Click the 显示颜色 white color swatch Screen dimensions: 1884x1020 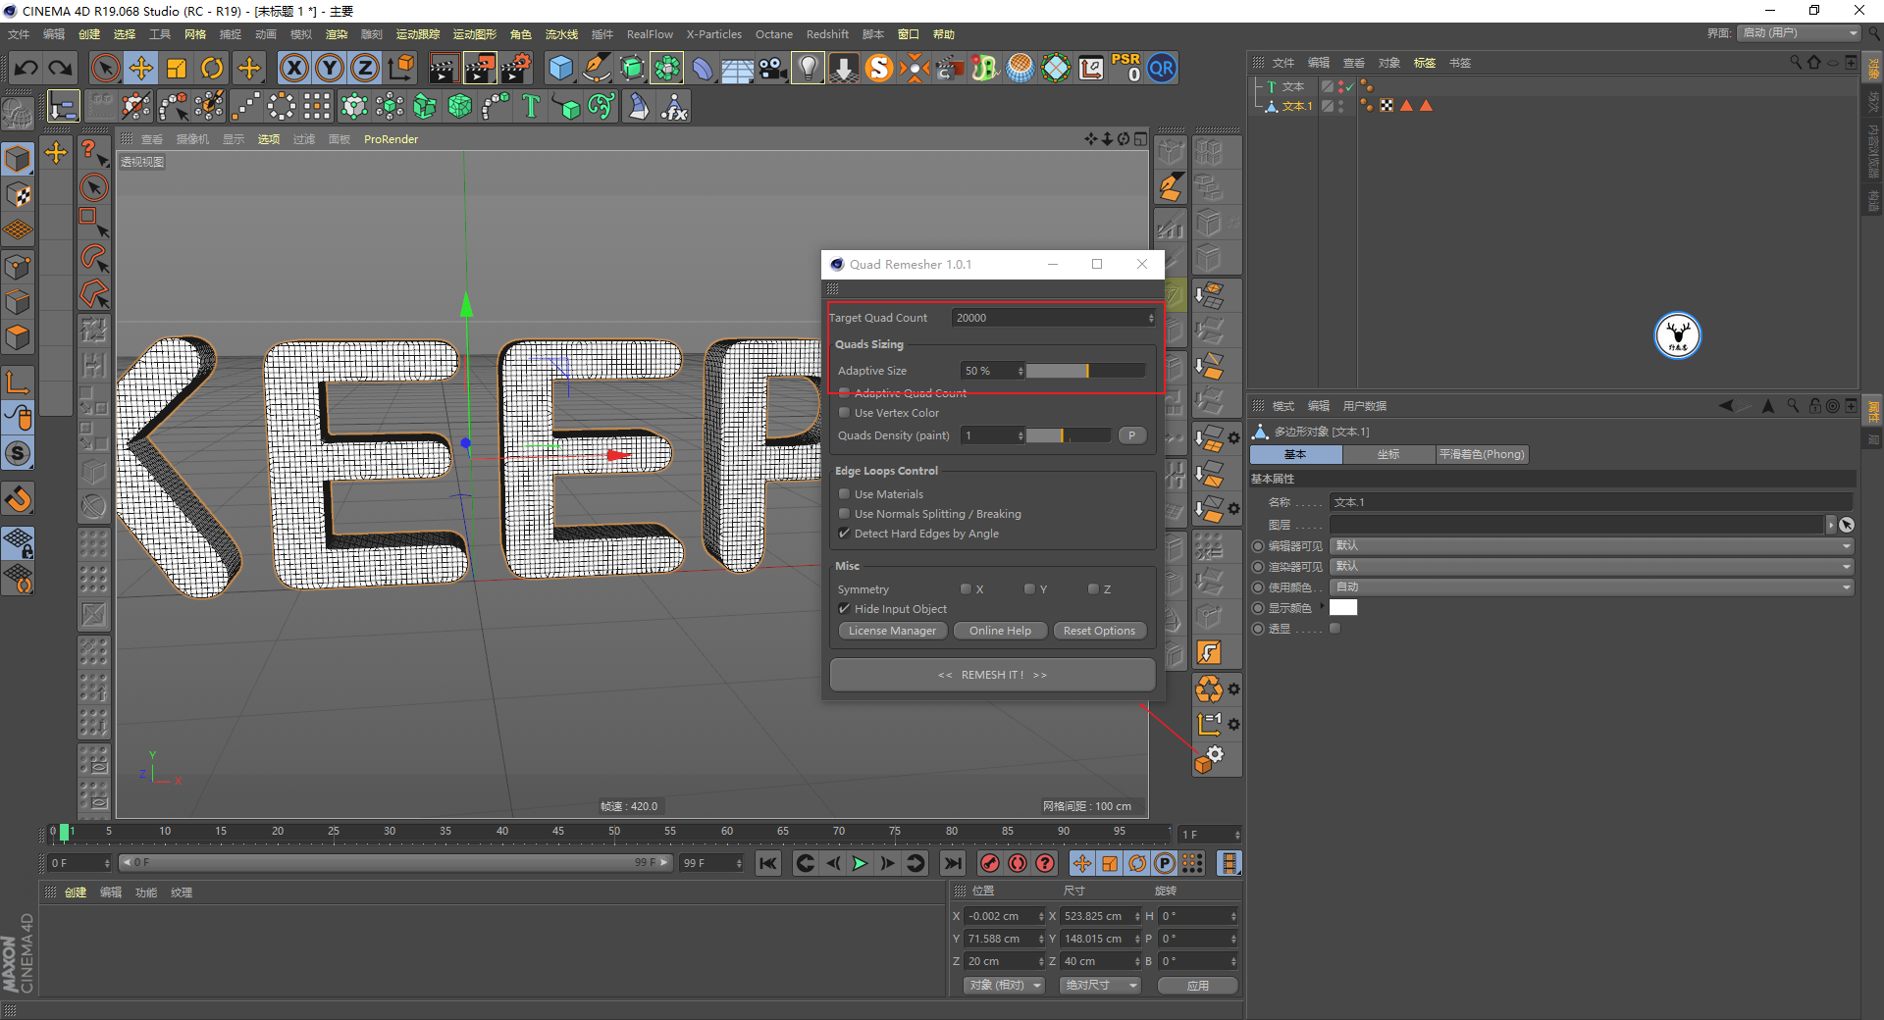1343,608
